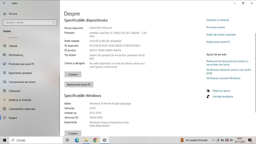Open Redenumirea dispozitivului pentru securitate link

227,63
